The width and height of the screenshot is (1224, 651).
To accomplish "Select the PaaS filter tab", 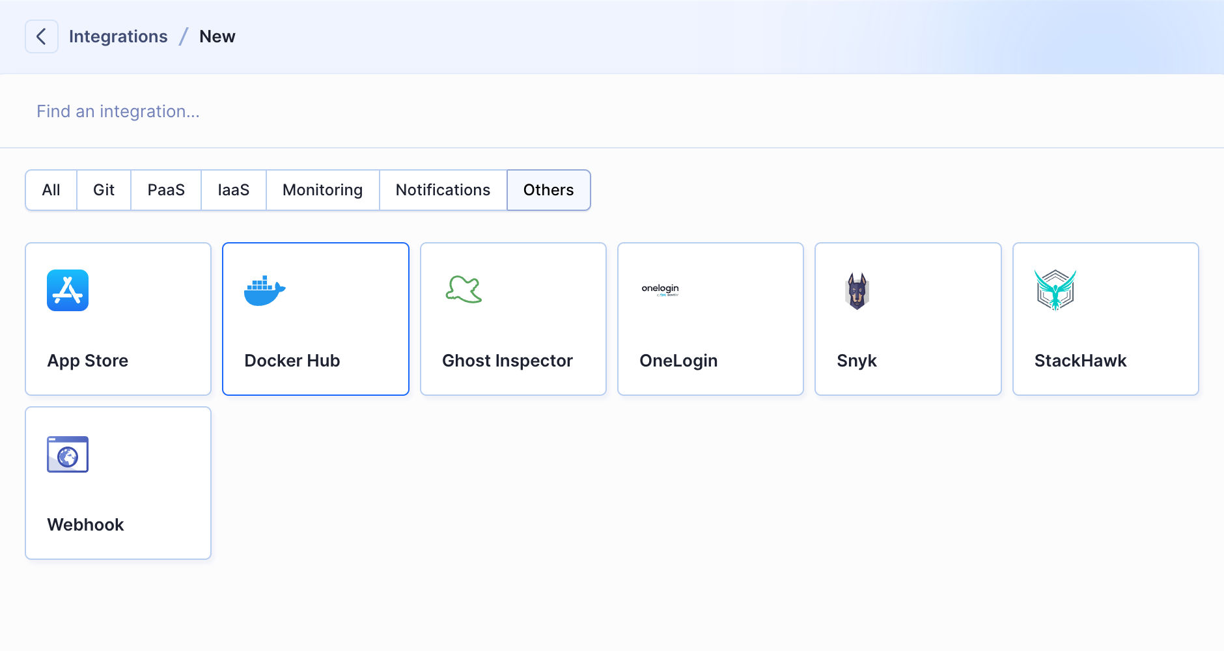I will point(166,190).
